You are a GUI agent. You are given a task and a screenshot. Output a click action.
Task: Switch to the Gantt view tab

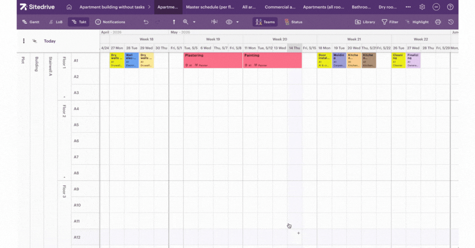31,22
